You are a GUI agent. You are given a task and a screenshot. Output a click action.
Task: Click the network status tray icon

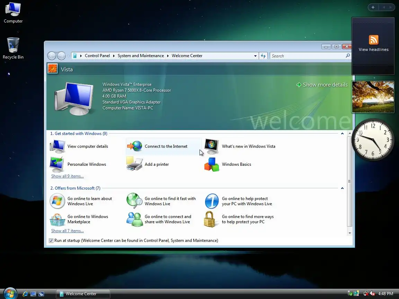tap(366, 294)
